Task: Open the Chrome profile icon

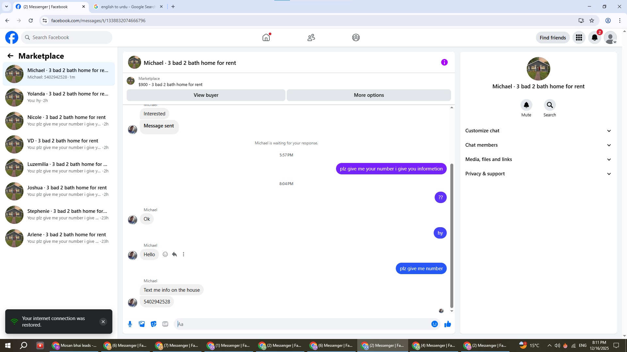Action: pos(608,21)
